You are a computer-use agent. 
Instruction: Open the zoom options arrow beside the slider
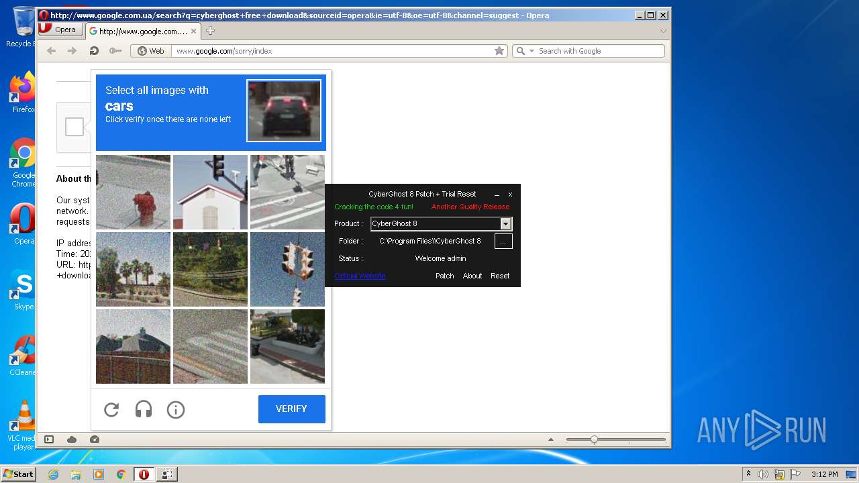coord(551,439)
